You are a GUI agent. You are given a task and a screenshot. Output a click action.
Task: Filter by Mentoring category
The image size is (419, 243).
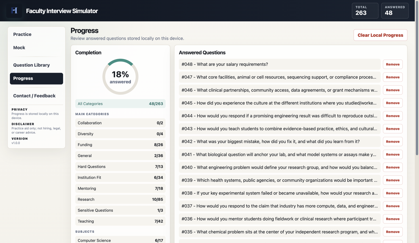tap(120, 188)
